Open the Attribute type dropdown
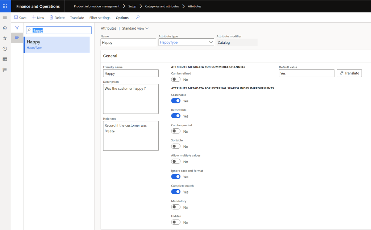Screen dimensions: 371x230 click(211, 42)
